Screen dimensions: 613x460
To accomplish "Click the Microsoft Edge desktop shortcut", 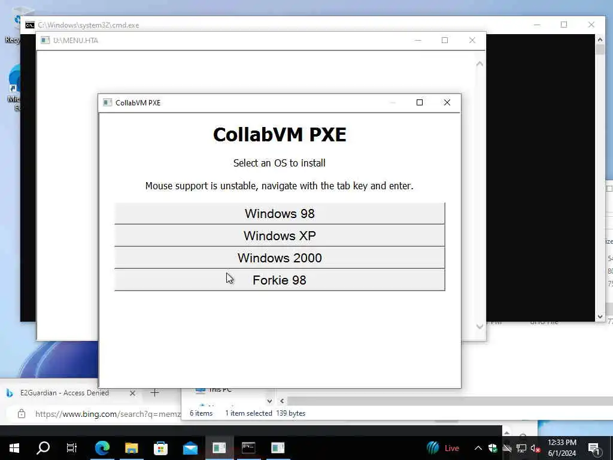I will [x=13, y=88].
